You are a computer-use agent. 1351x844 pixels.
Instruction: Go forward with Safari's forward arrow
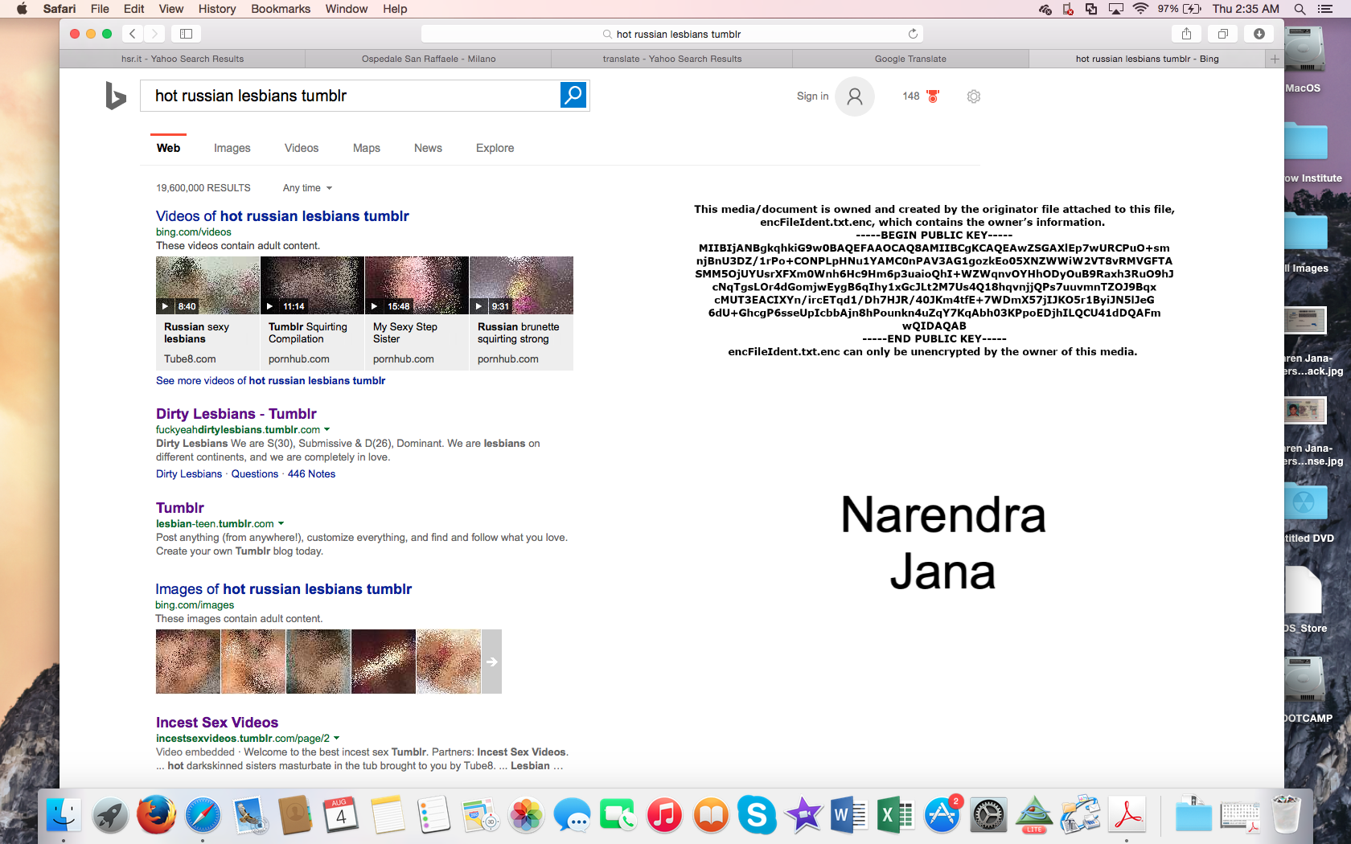[x=154, y=34]
